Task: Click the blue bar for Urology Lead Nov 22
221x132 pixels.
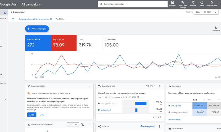Action: point(141,103)
